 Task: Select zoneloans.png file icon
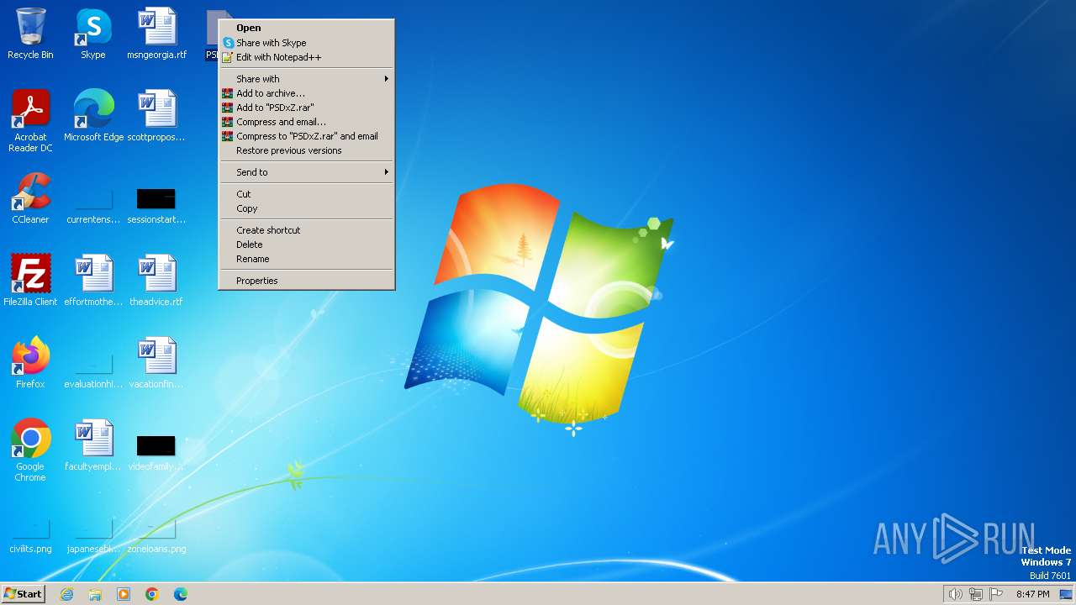pos(156,536)
